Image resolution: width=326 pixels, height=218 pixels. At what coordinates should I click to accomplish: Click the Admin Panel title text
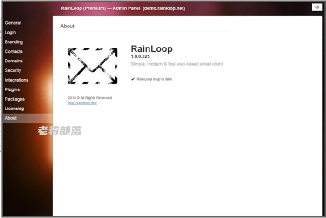(123, 8)
